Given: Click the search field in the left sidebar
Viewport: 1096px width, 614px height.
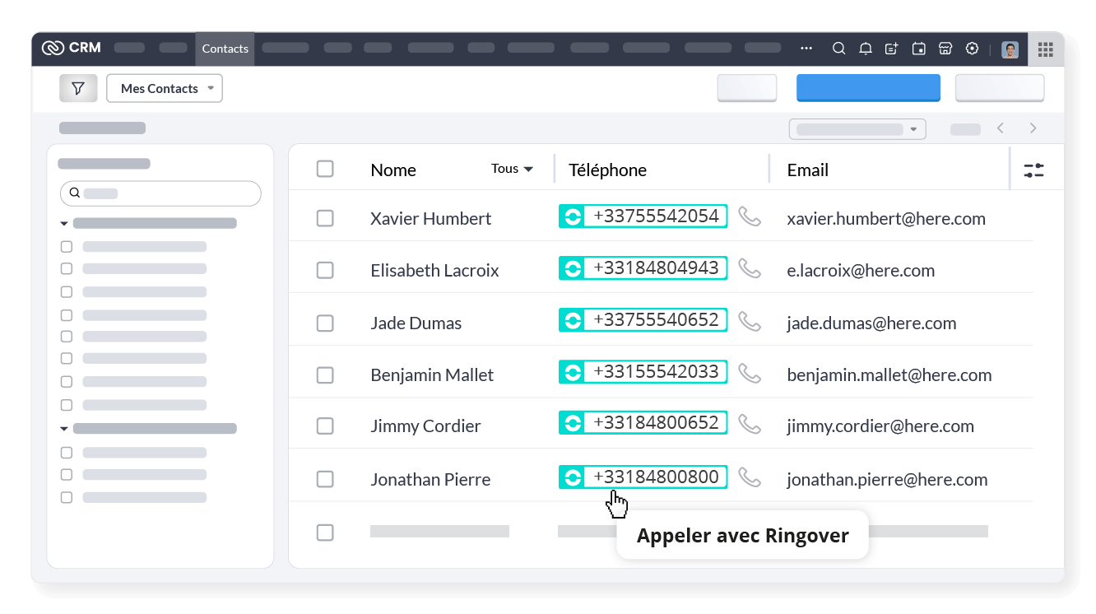Looking at the screenshot, I should click(x=160, y=193).
